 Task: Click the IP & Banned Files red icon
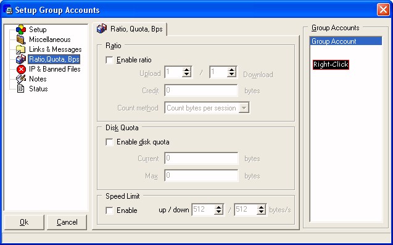[21, 69]
